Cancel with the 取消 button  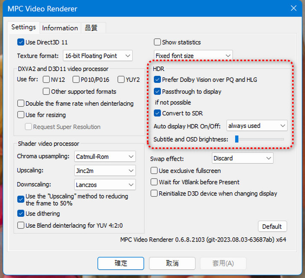[x=172, y=263]
